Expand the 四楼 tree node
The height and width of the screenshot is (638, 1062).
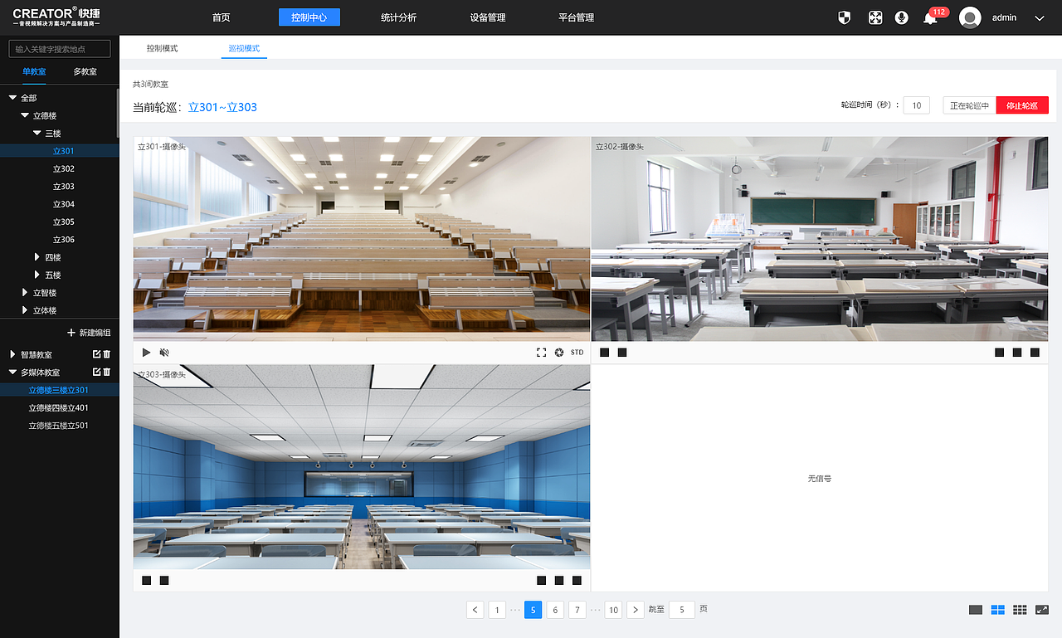tap(37, 257)
